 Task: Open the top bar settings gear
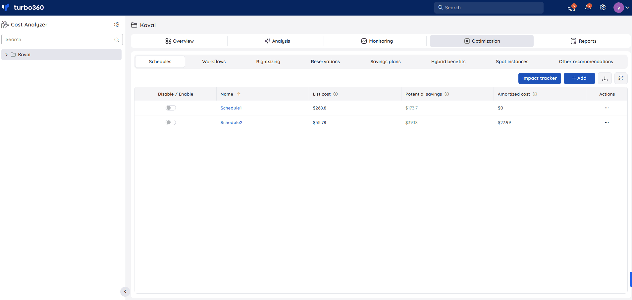click(603, 7)
